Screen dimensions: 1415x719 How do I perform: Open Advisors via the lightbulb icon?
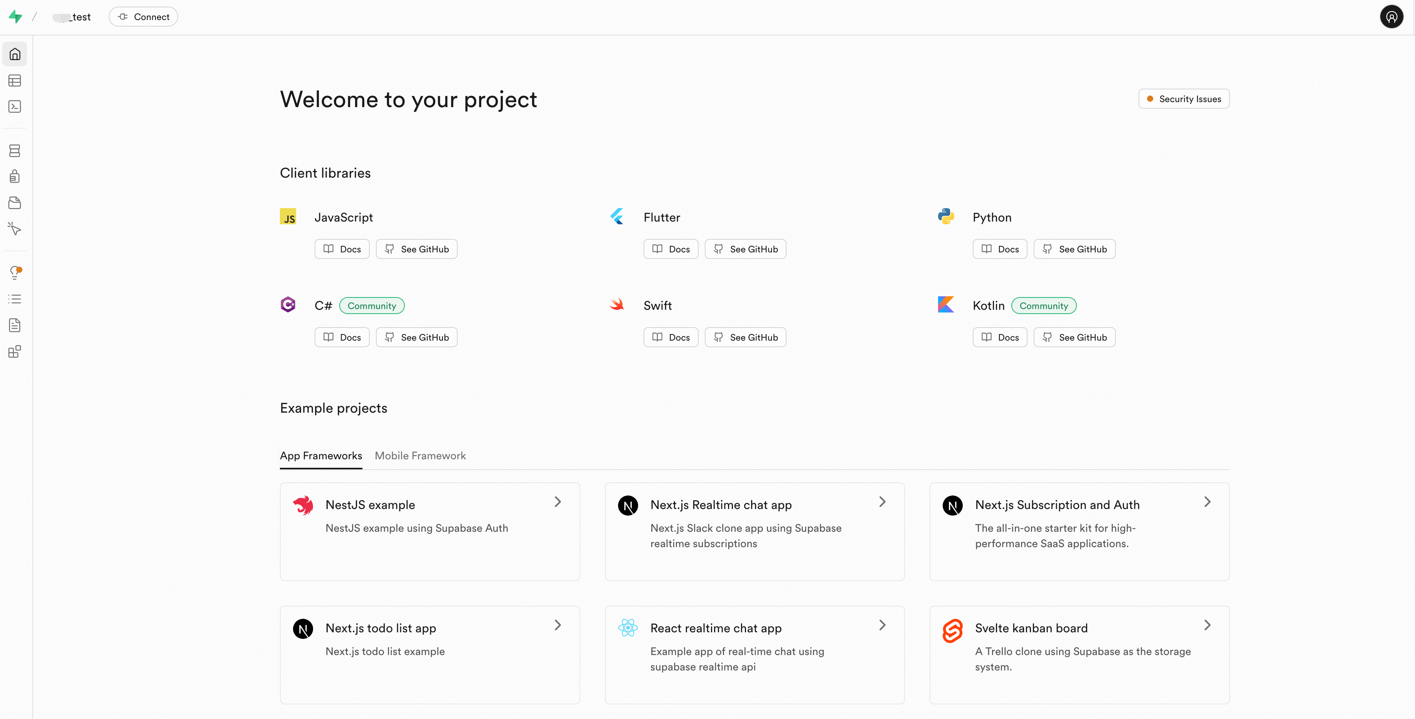pos(15,273)
